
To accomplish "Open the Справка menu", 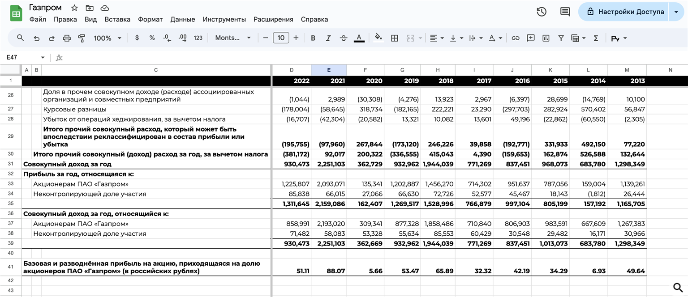I will 314,20.
